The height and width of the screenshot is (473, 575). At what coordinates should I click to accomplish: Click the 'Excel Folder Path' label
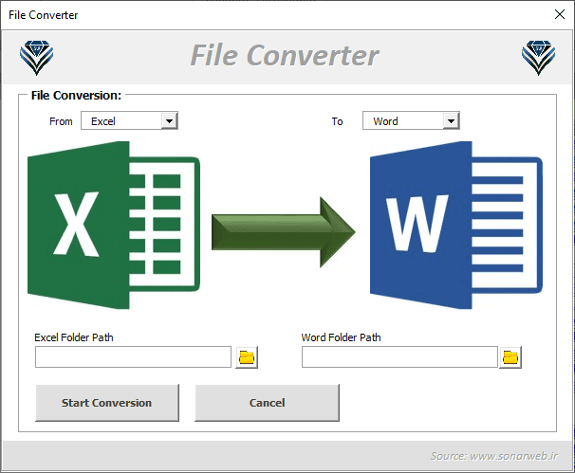tap(74, 337)
